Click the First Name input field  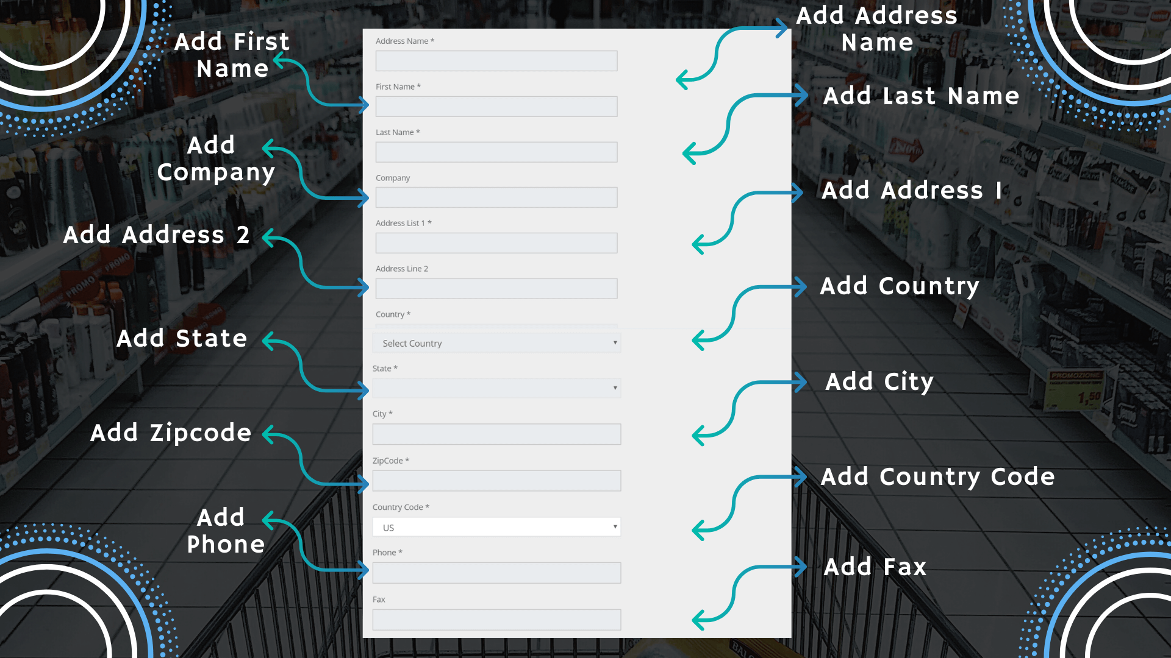tap(496, 107)
